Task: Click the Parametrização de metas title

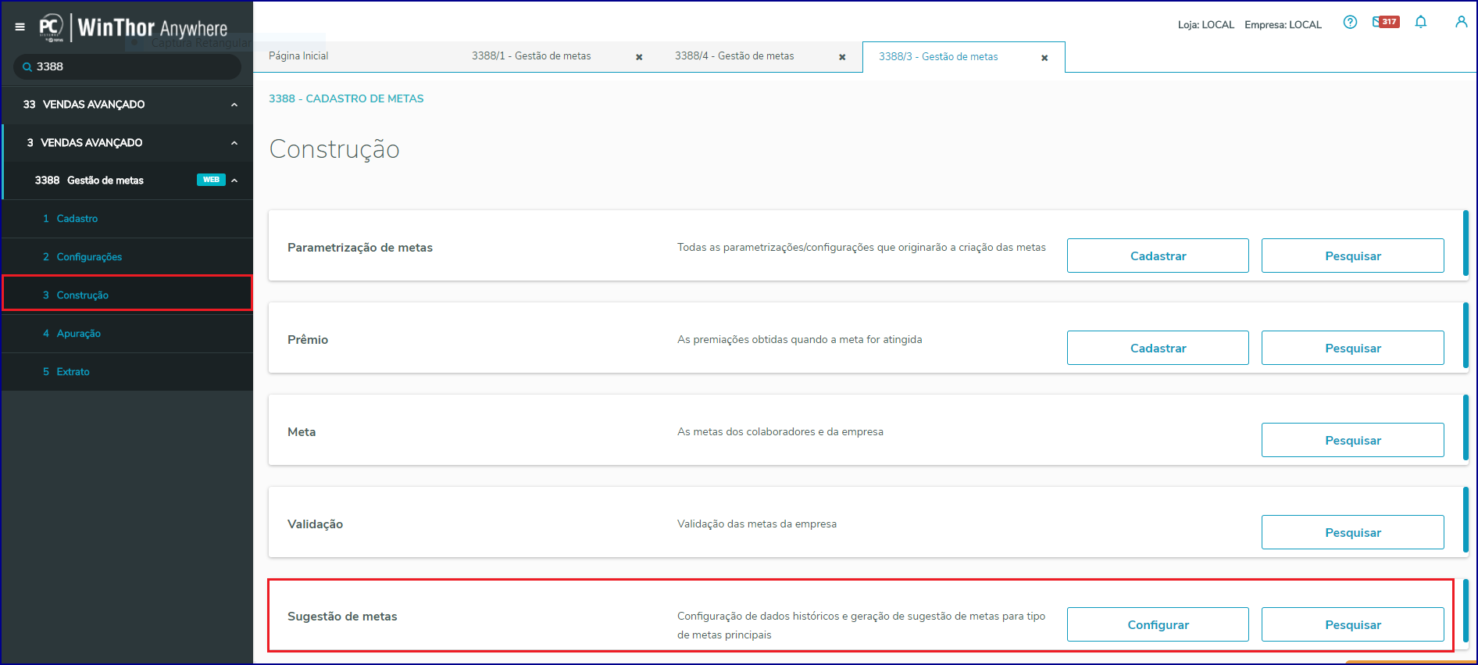Action: coord(360,248)
